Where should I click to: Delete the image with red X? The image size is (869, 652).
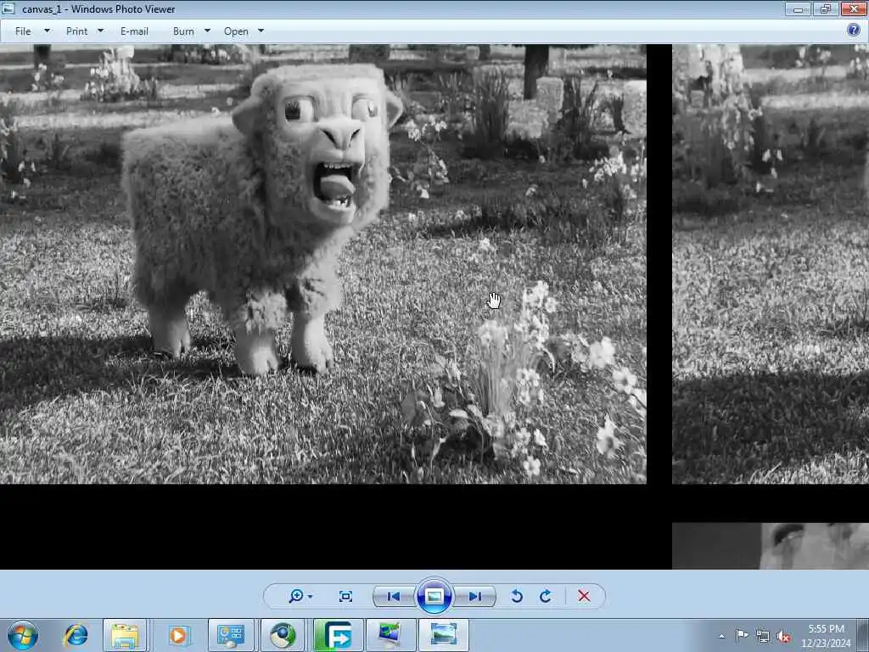584,596
